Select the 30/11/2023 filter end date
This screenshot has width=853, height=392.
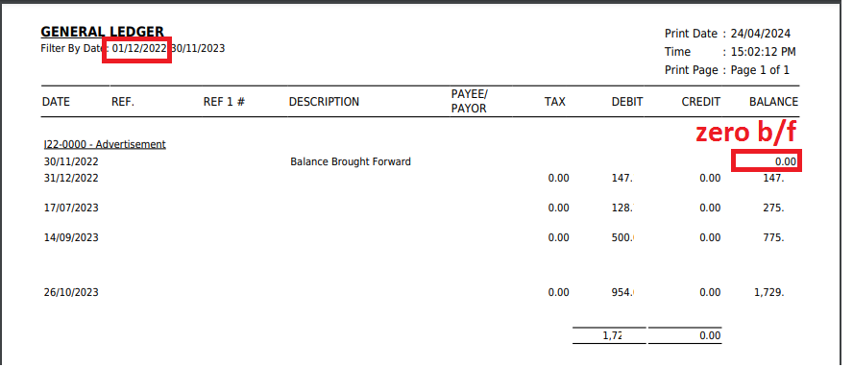click(x=198, y=48)
